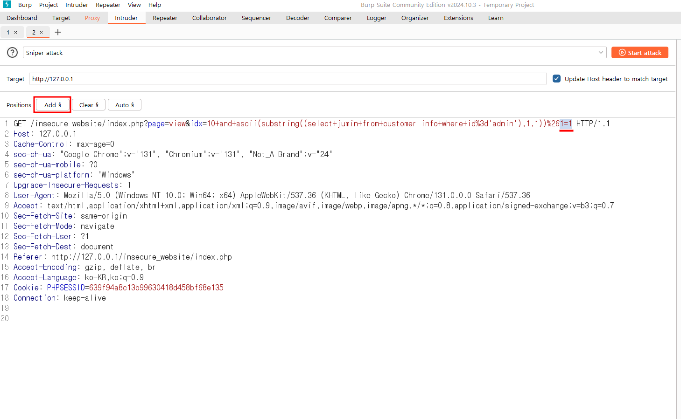The width and height of the screenshot is (681, 419).
Task: Click the highlighted 1=1 in request line
Action: coord(566,124)
